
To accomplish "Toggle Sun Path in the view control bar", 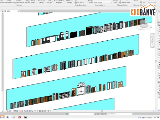I will click(20, 111).
